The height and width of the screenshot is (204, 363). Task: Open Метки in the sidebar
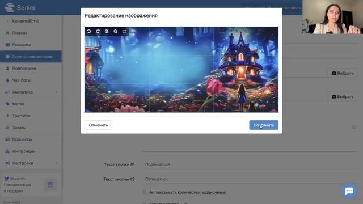[x=18, y=104]
